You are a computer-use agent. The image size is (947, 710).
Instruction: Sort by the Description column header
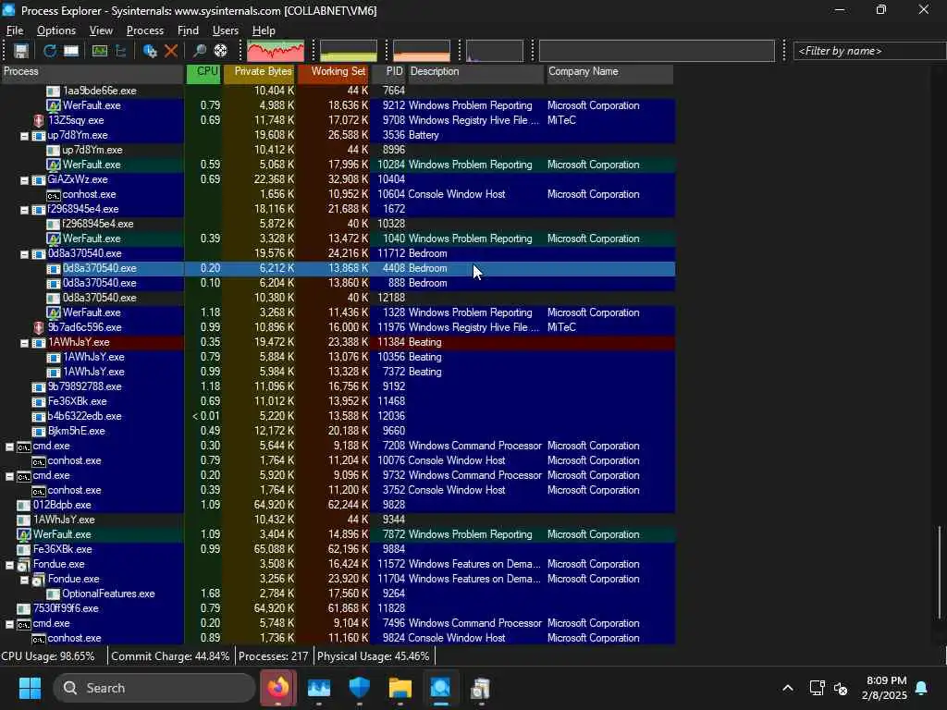click(474, 72)
